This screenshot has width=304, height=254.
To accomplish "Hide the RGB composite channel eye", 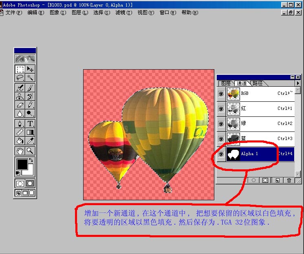I will (221, 94).
